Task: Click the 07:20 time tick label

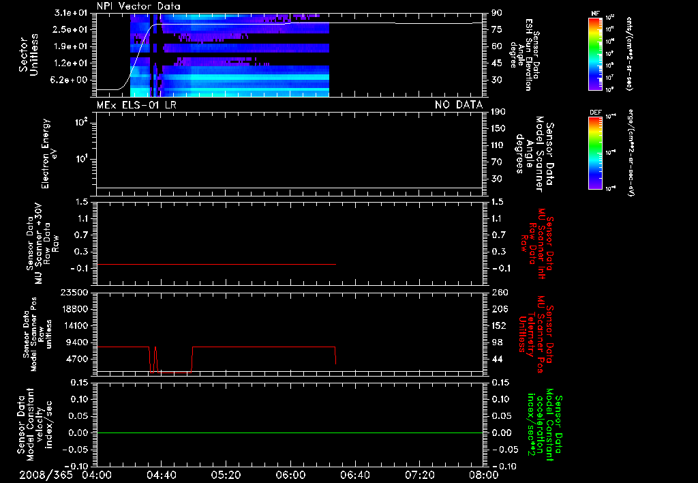Action: pyautogui.click(x=419, y=475)
